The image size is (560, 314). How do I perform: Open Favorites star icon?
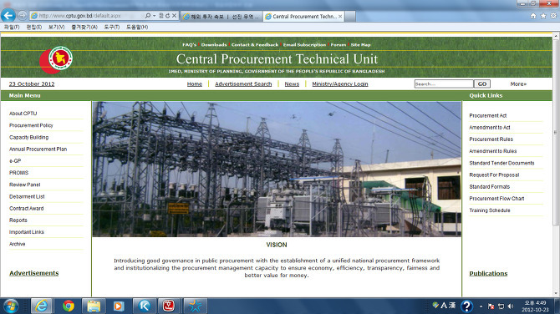pos(543,16)
